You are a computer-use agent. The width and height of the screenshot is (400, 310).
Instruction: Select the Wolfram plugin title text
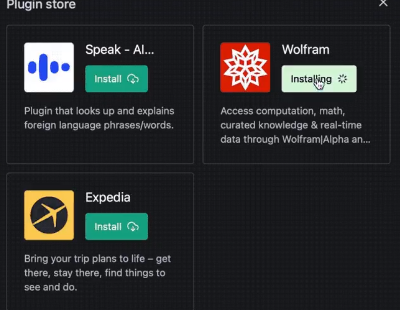coord(306,49)
